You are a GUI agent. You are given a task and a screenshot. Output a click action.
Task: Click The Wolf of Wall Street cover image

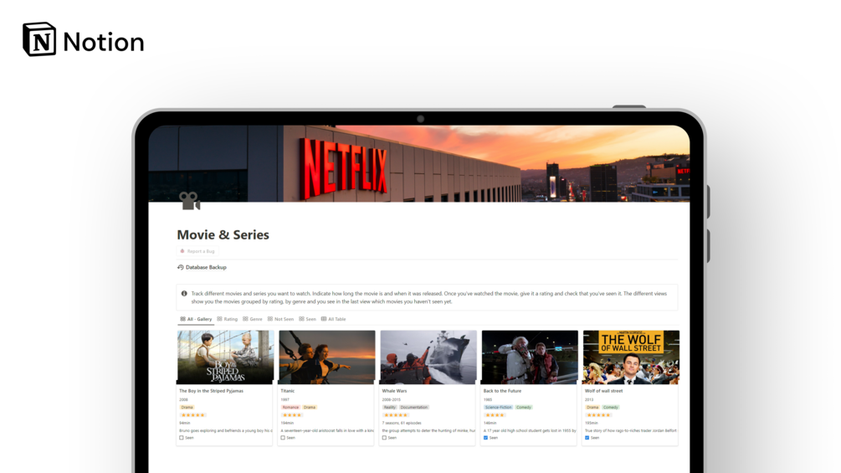[631, 357]
